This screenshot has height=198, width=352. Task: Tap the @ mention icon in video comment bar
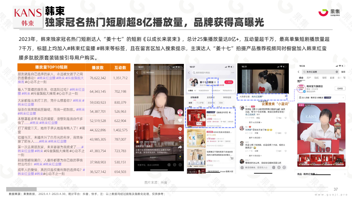coord(169,165)
